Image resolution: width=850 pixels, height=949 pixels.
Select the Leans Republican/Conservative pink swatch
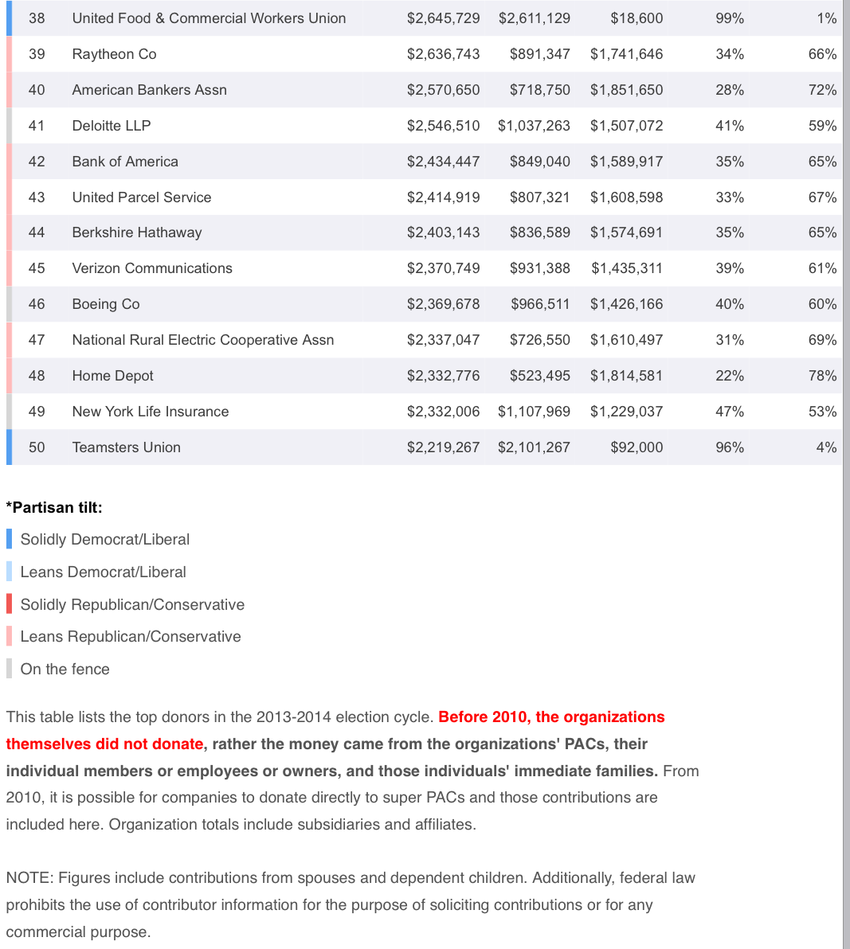(9, 636)
